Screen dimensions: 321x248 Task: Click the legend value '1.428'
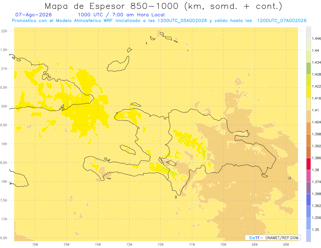pos(316,74)
